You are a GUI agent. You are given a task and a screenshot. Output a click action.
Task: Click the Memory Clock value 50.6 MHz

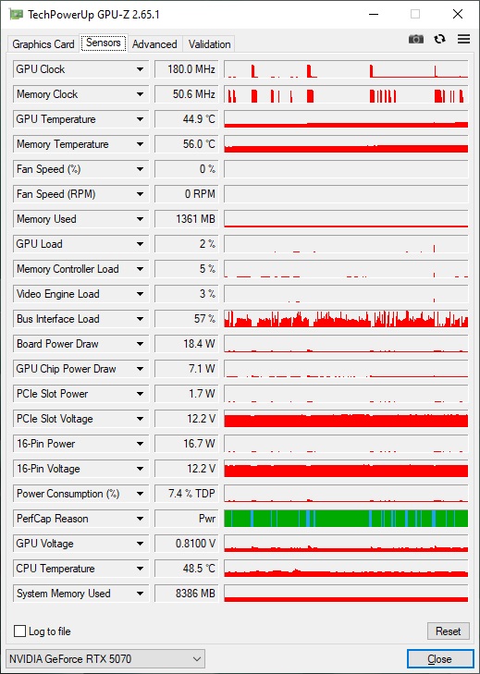coord(186,94)
